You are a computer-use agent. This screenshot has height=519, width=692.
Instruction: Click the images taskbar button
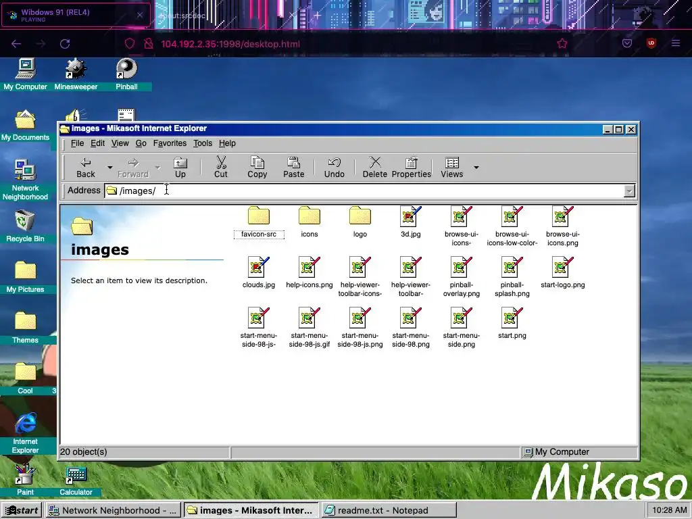point(251,510)
